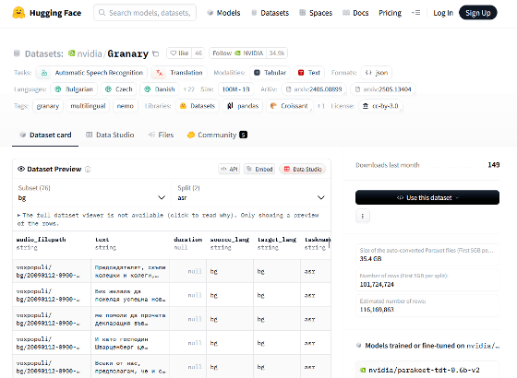Click the Czech language globe icon
The image size is (517, 378).
tap(108, 89)
